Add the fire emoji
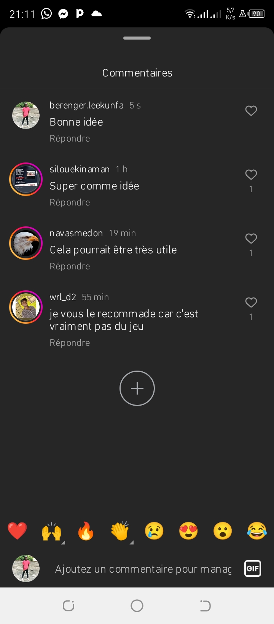The width and height of the screenshot is (274, 624). point(86,531)
